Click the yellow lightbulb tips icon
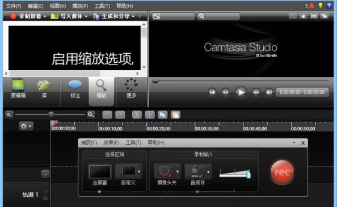Viewport: 337px width, 207px height. (x=321, y=6)
